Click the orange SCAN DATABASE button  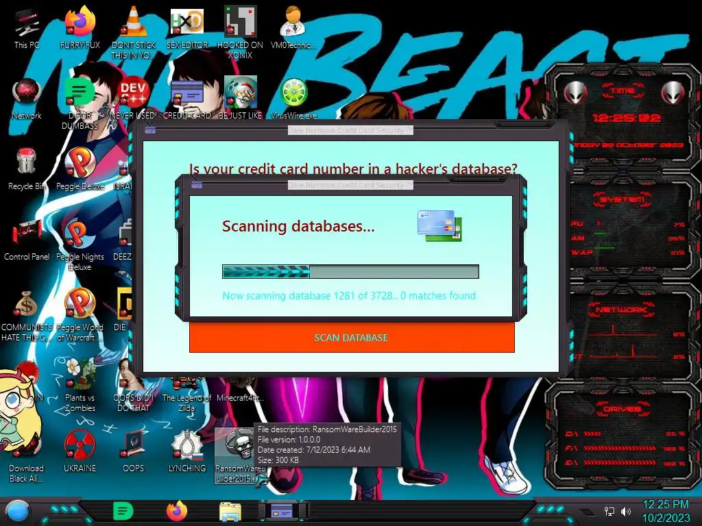click(x=352, y=337)
